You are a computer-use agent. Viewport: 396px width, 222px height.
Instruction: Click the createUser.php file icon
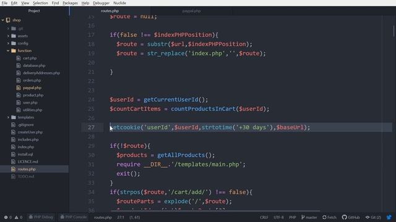pos(14,132)
